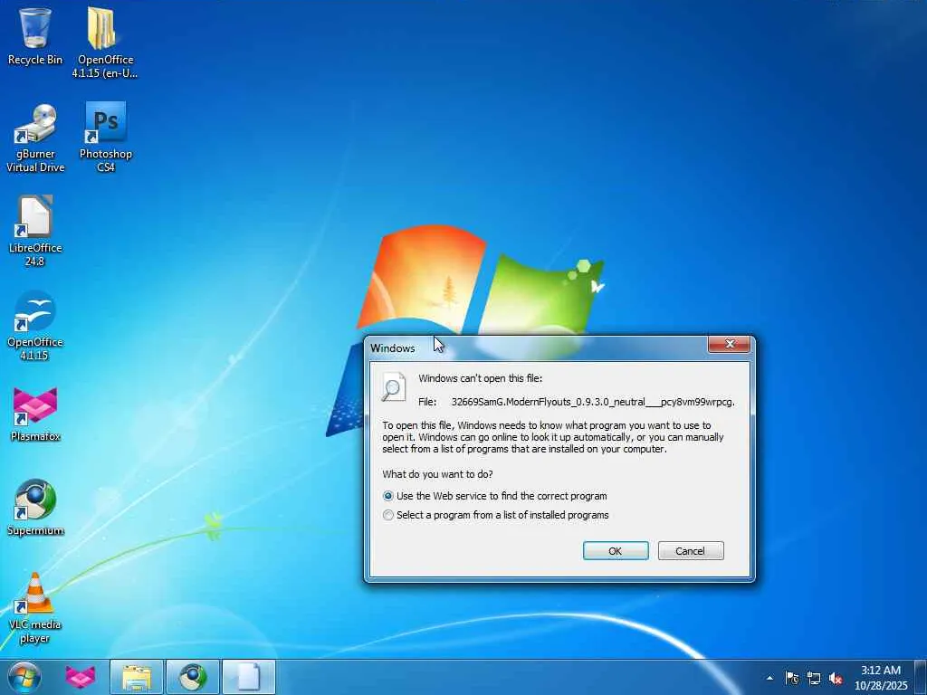
Task: Select the Supermium desktop shortcut
Action: click(35, 507)
